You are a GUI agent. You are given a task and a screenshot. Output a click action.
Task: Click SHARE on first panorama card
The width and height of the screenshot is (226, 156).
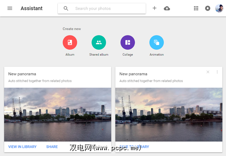click(52, 147)
